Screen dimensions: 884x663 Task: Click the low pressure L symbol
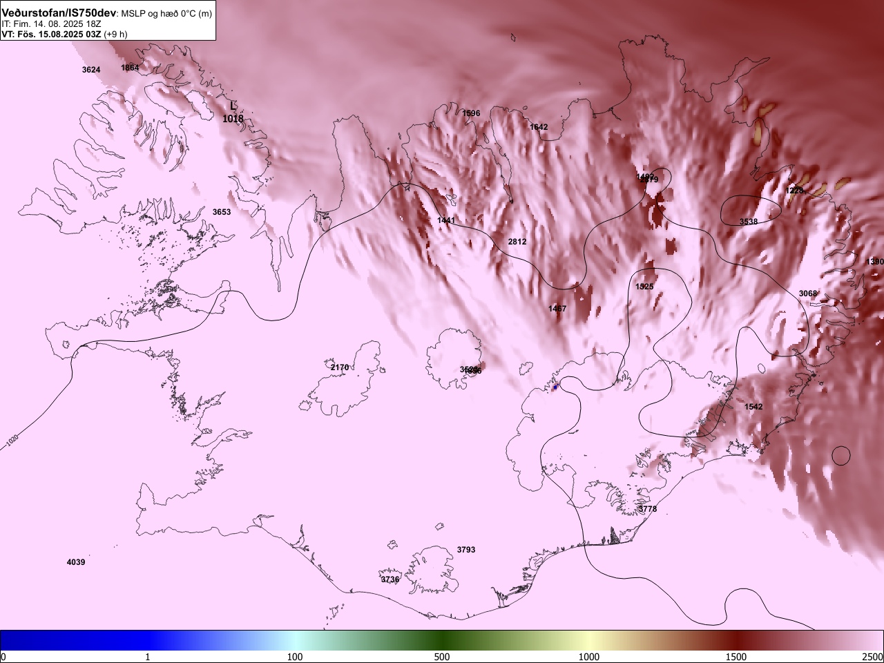[233, 106]
